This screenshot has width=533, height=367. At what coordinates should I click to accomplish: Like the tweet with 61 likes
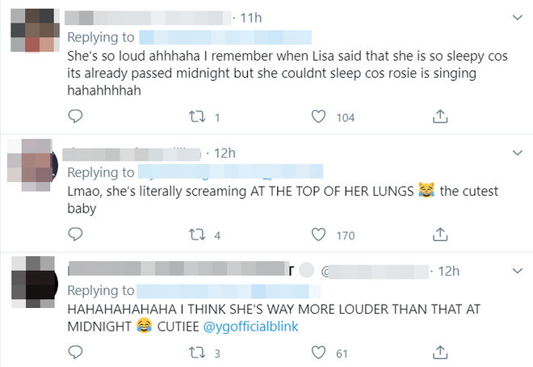click(318, 352)
